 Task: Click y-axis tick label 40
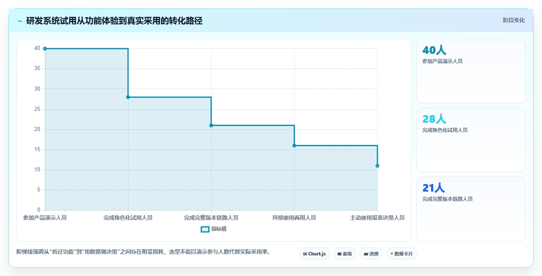37,48
